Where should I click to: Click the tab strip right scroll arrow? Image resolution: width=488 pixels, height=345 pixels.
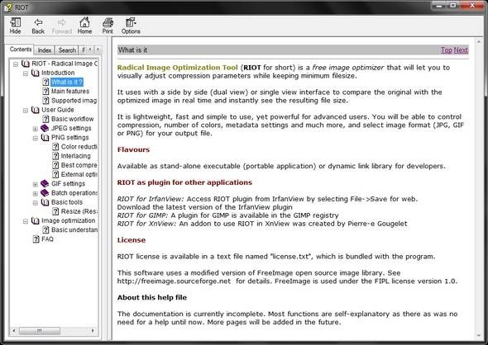click(x=98, y=50)
